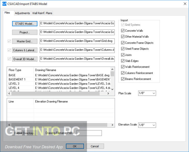Disable Walls Reinforcement import
Screen dimensions: 189x152
[123, 67]
